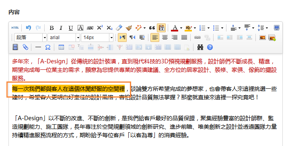Align text left
Image resolution: width=290 pixels, height=146 pixels.
[x=155, y=38]
